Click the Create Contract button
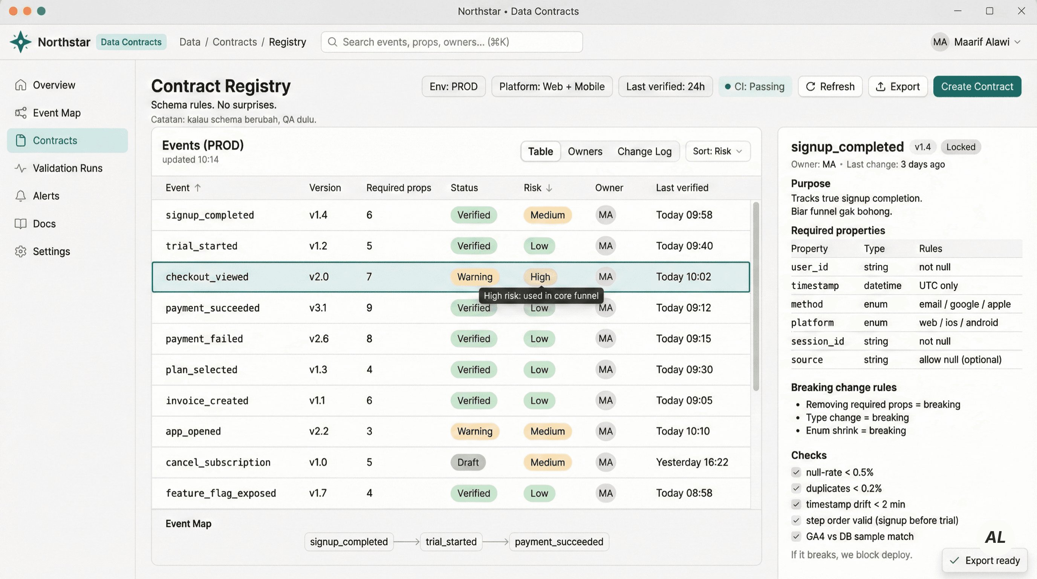Image resolution: width=1037 pixels, height=579 pixels. pos(977,87)
